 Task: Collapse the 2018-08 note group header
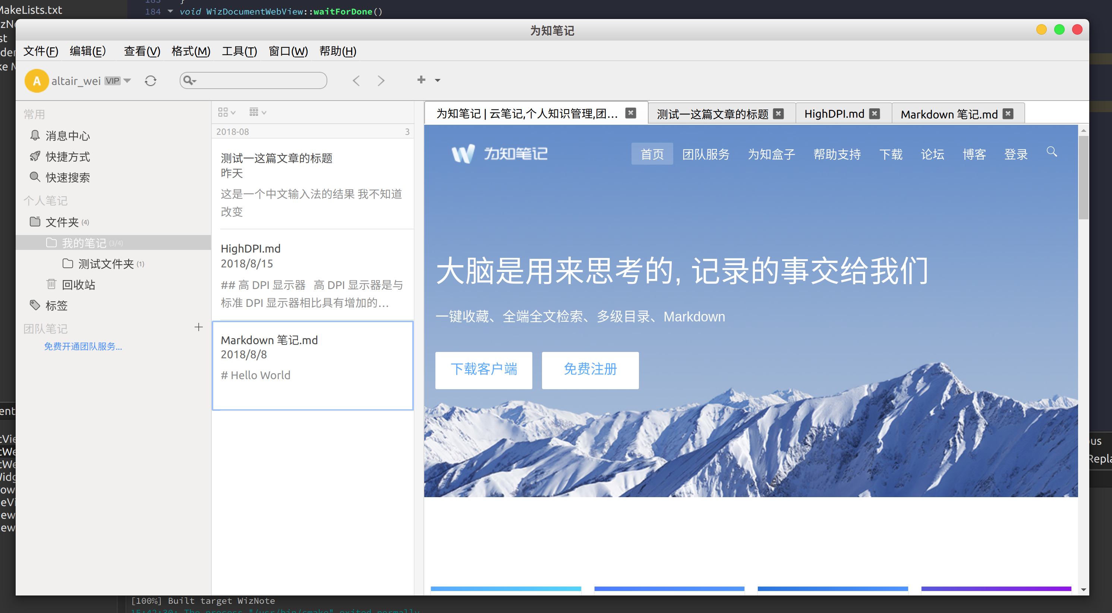(313, 131)
